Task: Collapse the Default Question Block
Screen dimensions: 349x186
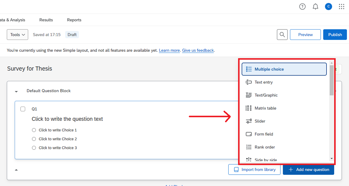Action: 16,91
